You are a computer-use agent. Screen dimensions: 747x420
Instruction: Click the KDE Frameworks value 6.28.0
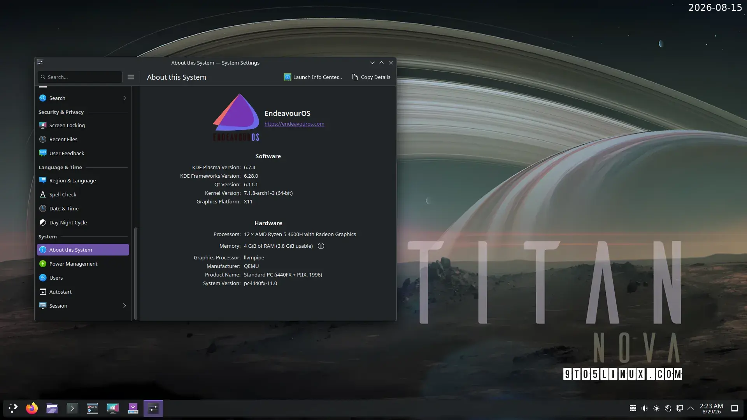point(251,176)
